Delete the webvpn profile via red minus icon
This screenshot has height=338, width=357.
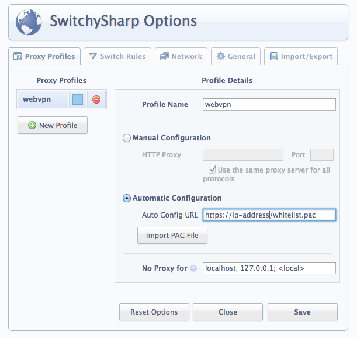click(96, 99)
